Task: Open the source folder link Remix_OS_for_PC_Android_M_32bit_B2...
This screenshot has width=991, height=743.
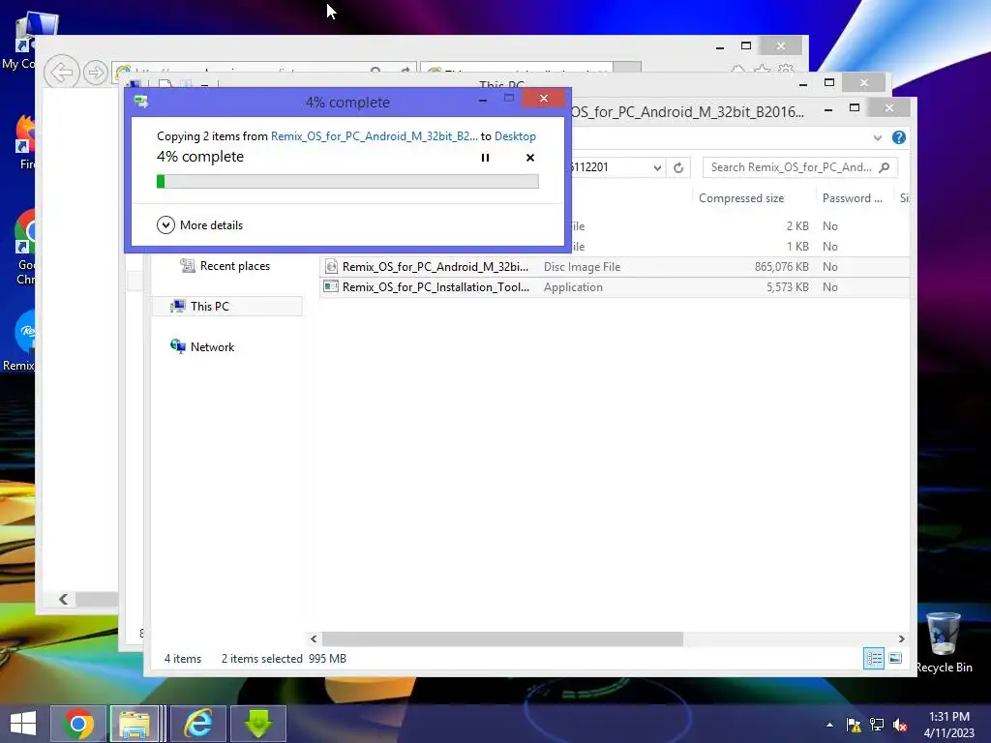Action: click(375, 136)
